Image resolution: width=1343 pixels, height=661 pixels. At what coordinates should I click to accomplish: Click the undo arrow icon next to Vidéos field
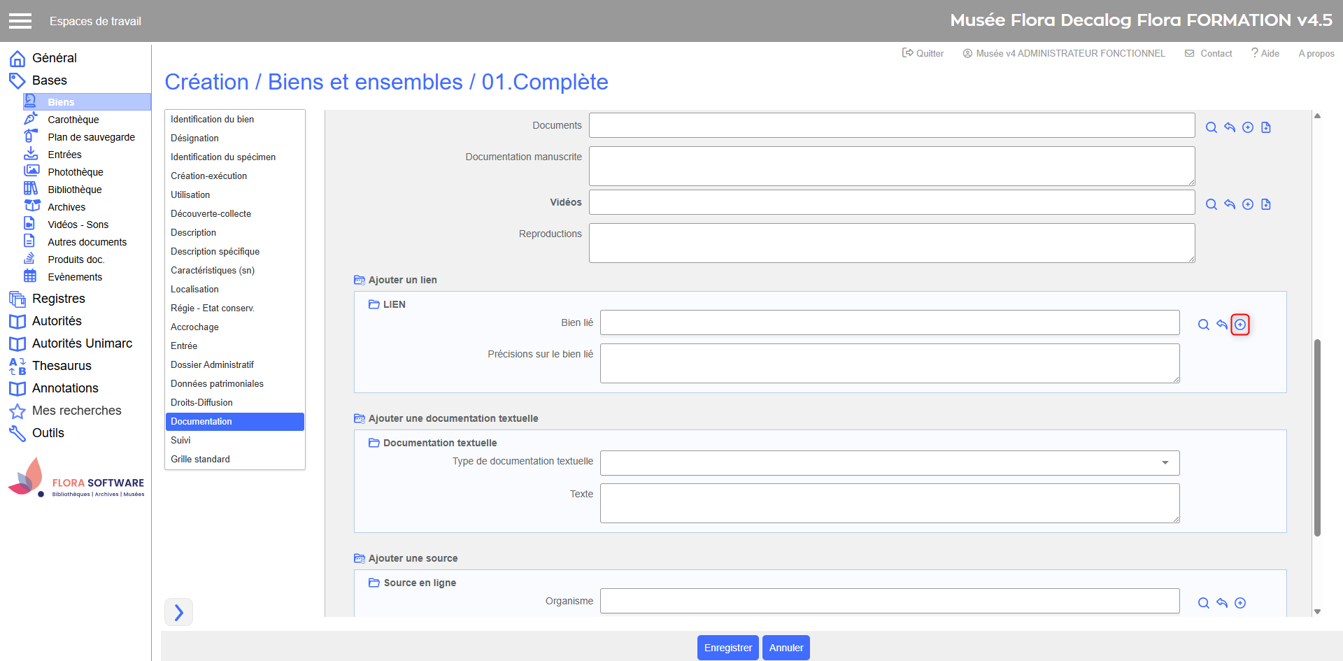click(1229, 204)
